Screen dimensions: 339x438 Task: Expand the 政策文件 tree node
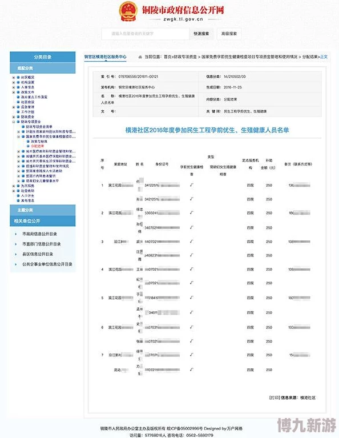[x=13, y=92]
